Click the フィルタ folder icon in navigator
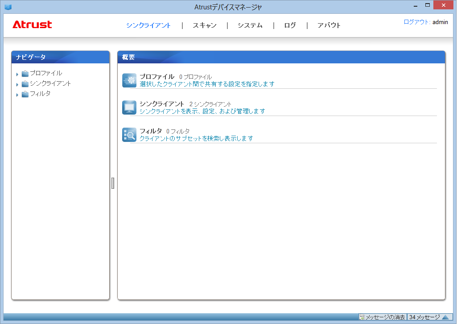Screen dimensions: 457x324 25,94
